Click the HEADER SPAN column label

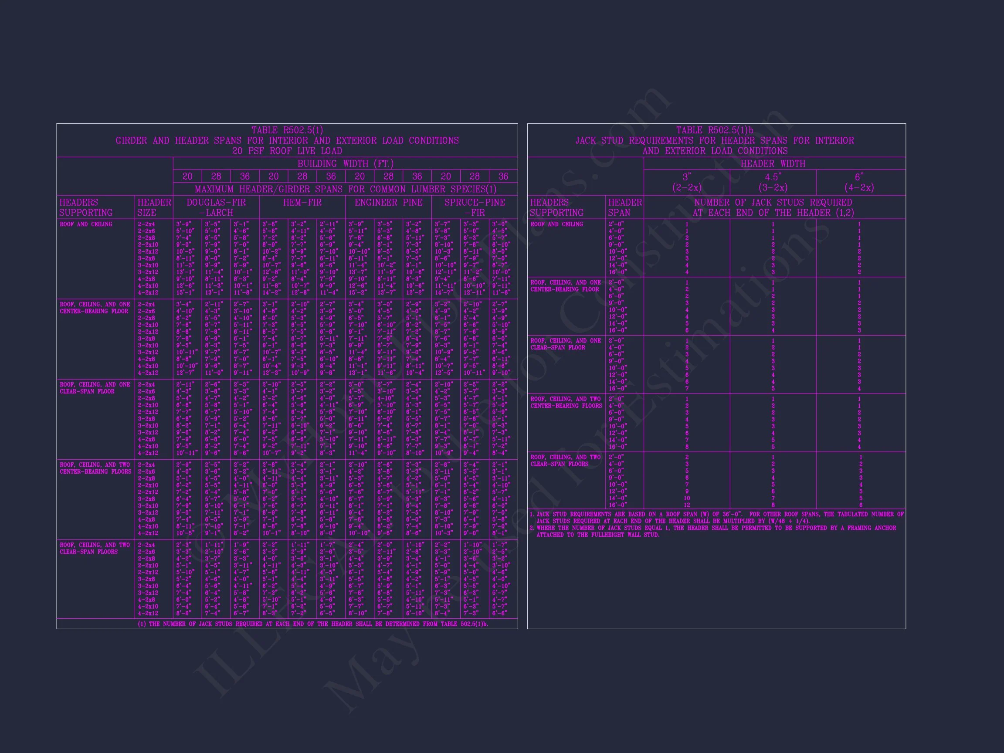624,207
